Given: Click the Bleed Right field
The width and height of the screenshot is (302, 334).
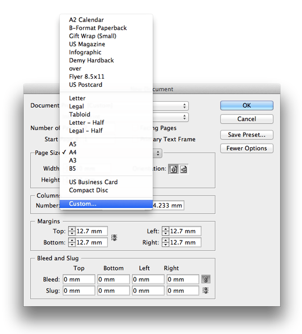Looking at the screenshot, I should [x=183, y=279].
